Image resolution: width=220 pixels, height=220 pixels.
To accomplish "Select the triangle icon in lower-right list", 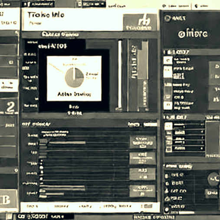I will click(167, 191).
